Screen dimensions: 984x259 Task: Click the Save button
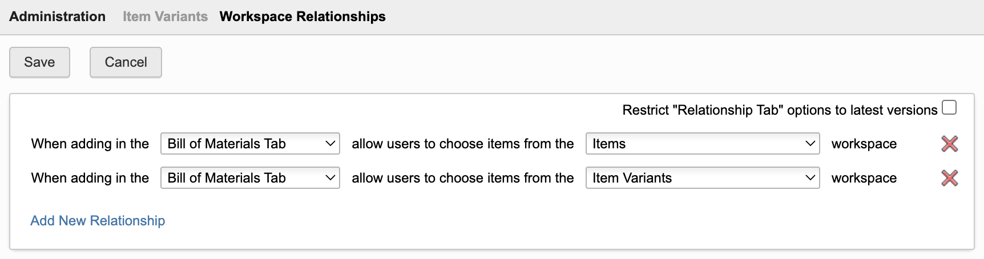click(39, 62)
